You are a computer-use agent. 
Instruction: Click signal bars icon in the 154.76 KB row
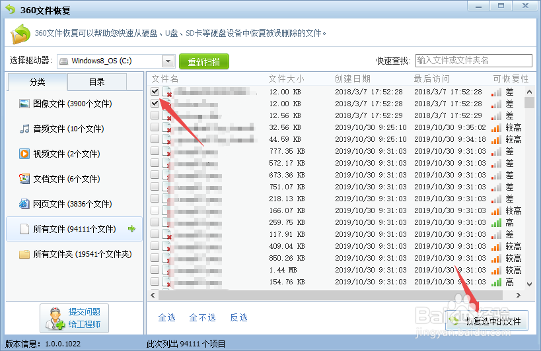click(x=496, y=282)
